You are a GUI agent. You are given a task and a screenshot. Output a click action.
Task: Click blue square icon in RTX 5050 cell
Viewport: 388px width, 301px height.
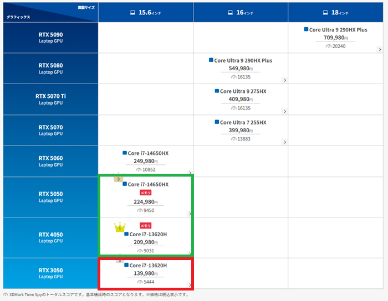(125, 184)
